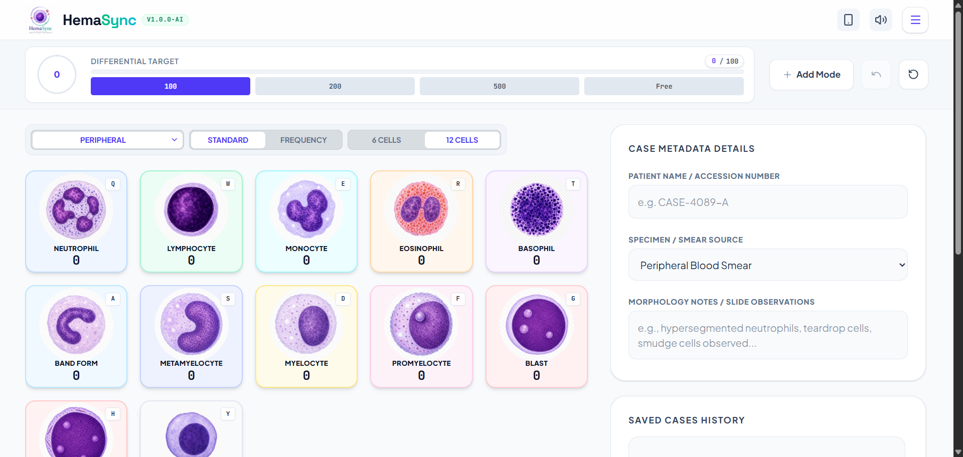The height and width of the screenshot is (457, 963).
Task: Select the cell card with H shortcut
Action: 76,429
